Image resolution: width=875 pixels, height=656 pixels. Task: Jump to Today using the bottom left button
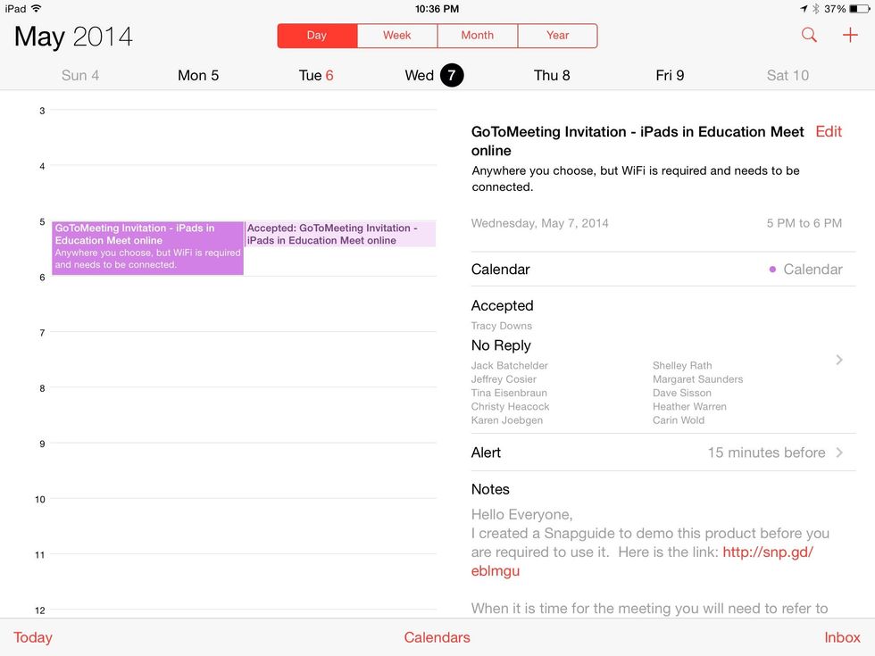coord(33,637)
